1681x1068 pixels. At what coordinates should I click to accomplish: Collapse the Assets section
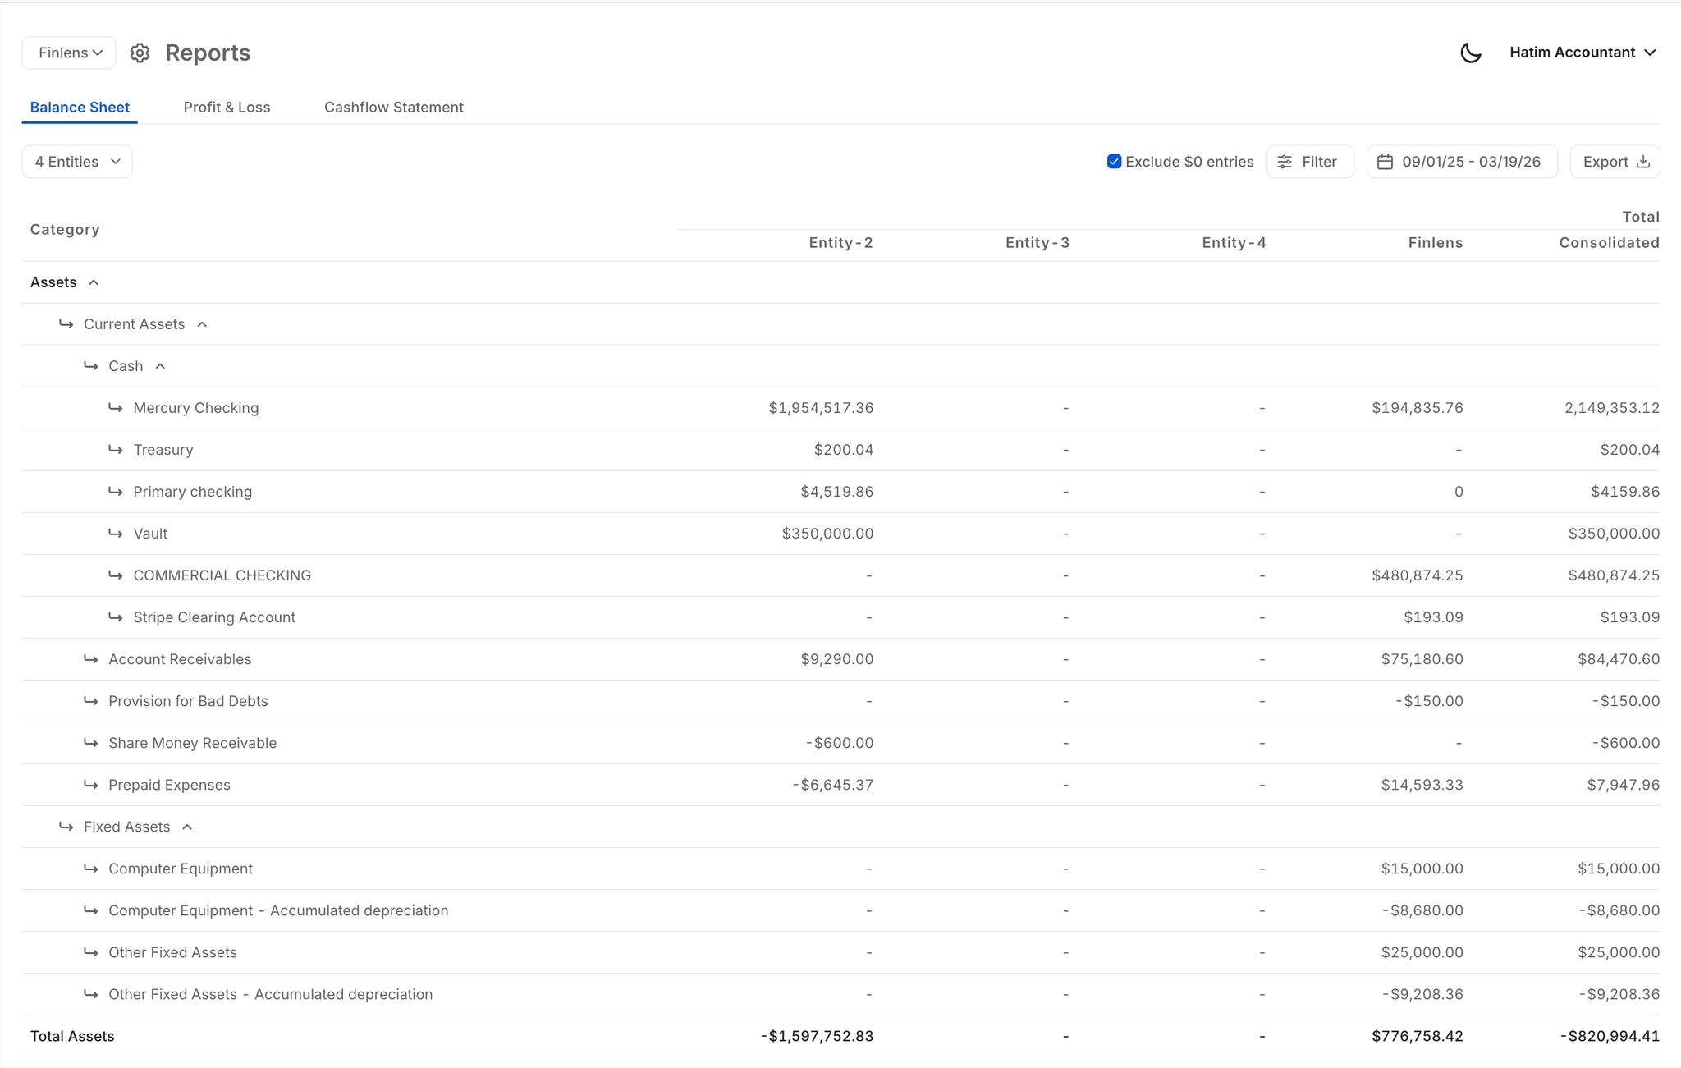[x=94, y=282]
